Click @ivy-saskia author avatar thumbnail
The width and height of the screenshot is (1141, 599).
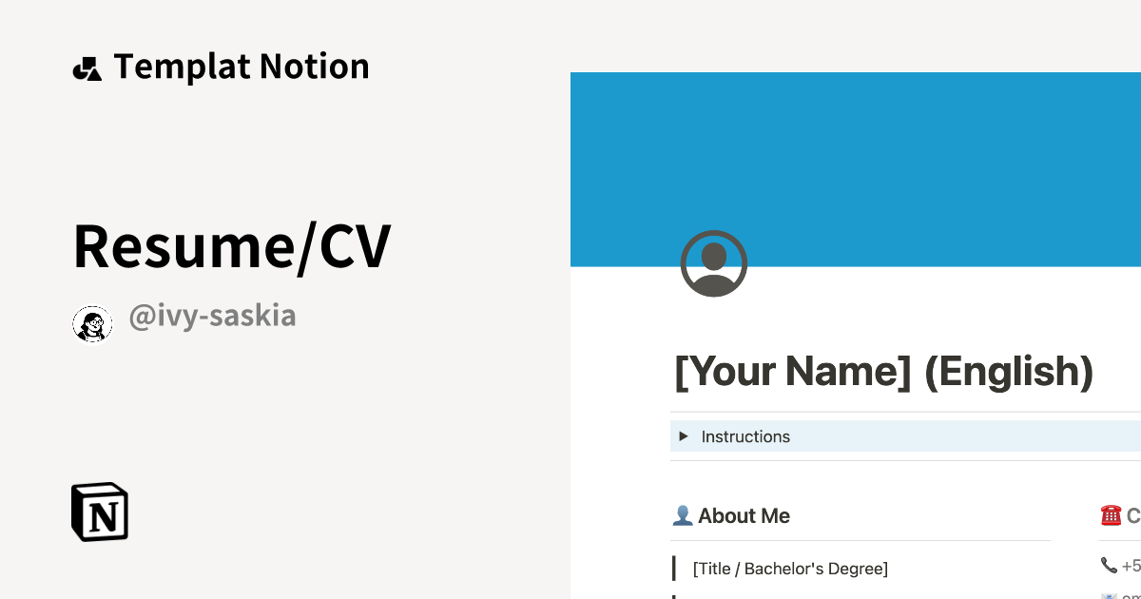click(x=92, y=322)
